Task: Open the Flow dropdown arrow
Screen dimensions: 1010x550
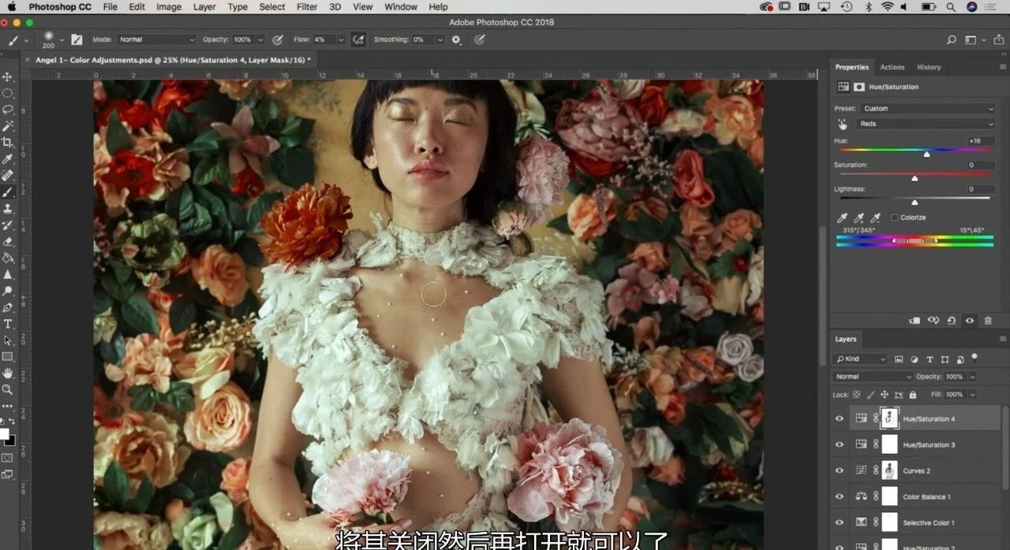Action: [x=341, y=39]
